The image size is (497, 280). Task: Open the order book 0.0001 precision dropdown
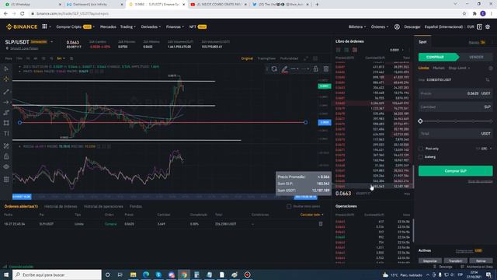tap(397, 50)
